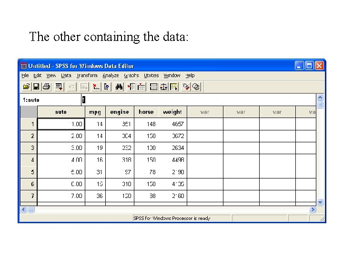Open Variables info question-mark icon
The height and width of the screenshot is (257, 343).
(x=107, y=87)
